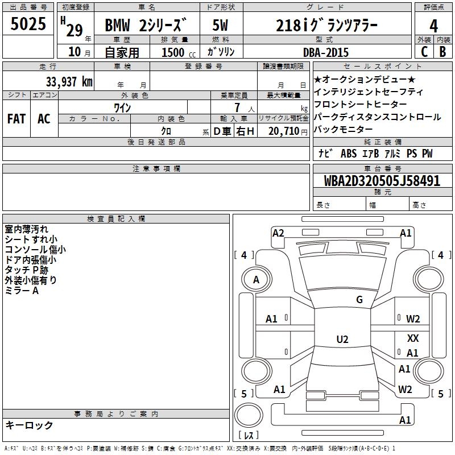Click the A2 damage mark on the diagram
Image resolution: width=455 pixels, height=455 pixels.
(x=278, y=233)
